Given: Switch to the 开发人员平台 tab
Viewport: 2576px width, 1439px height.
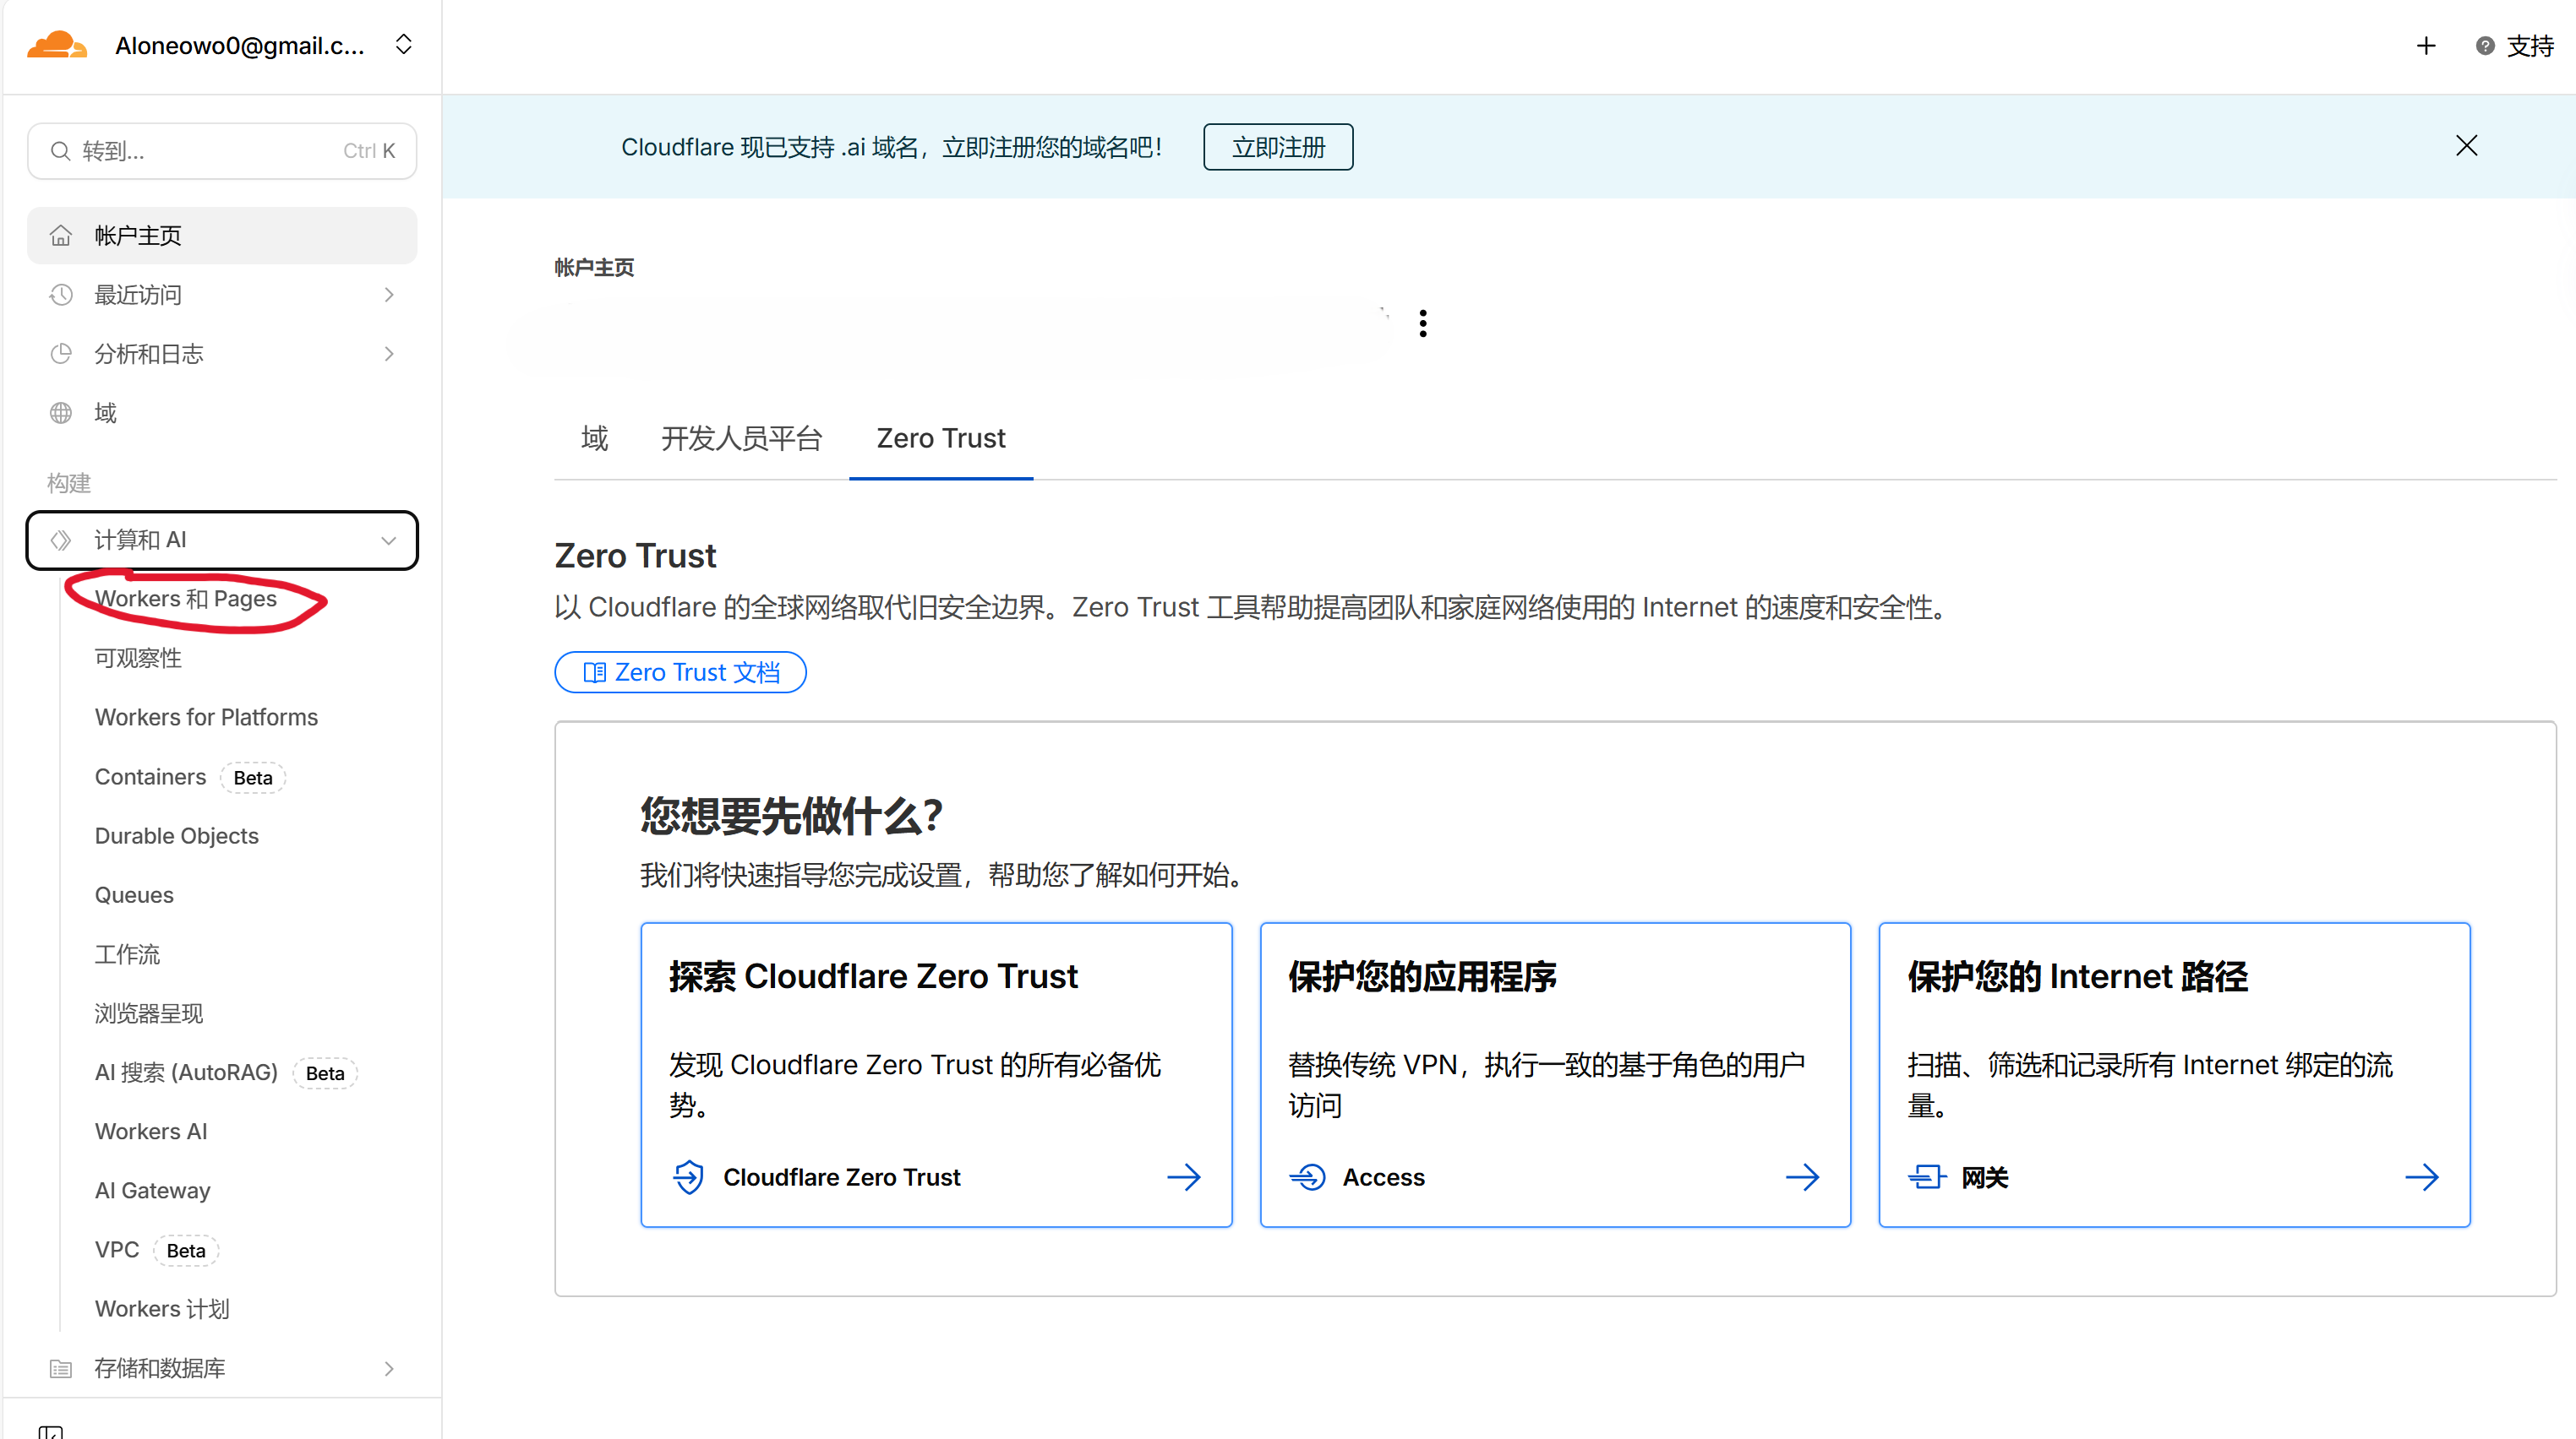Looking at the screenshot, I should [x=741, y=438].
